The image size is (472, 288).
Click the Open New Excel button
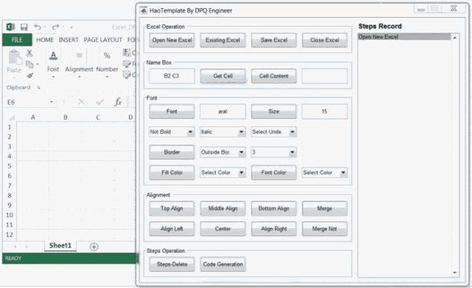click(172, 40)
